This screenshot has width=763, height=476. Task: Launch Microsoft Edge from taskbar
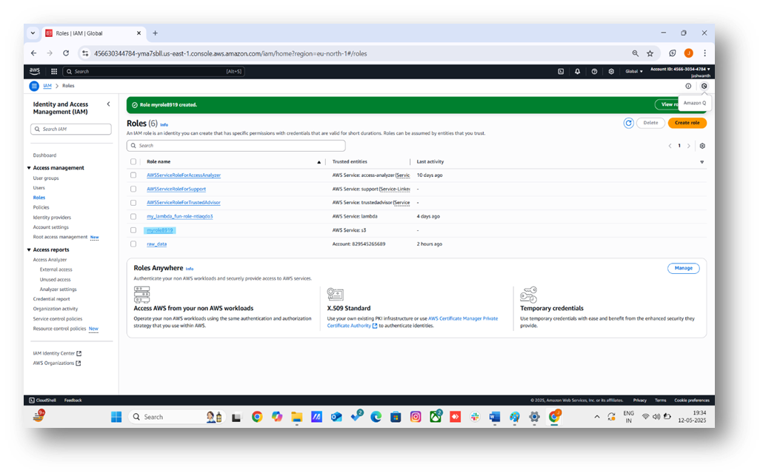point(376,418)
